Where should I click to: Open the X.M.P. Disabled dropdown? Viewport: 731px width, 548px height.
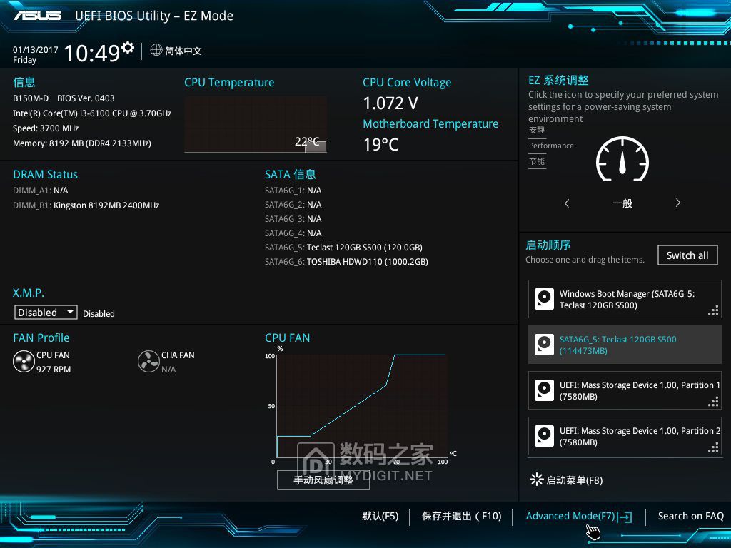[45, 312]
